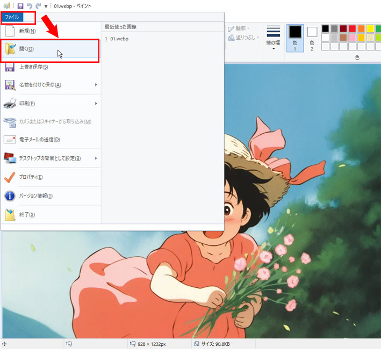Pick the pink palette swatch

point(352,38)
